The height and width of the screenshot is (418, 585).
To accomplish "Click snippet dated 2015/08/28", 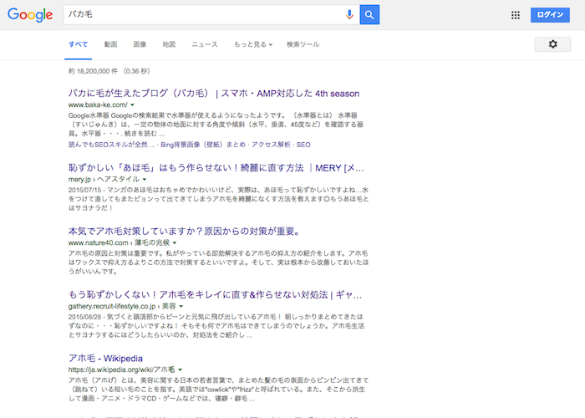I will (x=216, y=326).
